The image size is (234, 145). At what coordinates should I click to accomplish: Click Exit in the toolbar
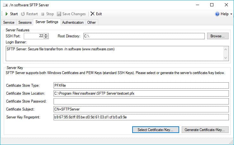pyautogui.click(x=96, y=14)
